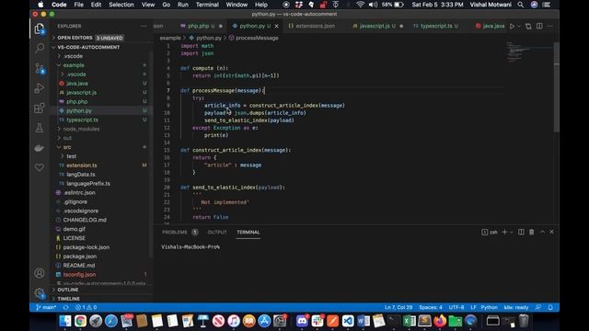Screen dimensions: 589x331
Task: Open launch profile dropdown next to plus
Action: coord(512,233)
